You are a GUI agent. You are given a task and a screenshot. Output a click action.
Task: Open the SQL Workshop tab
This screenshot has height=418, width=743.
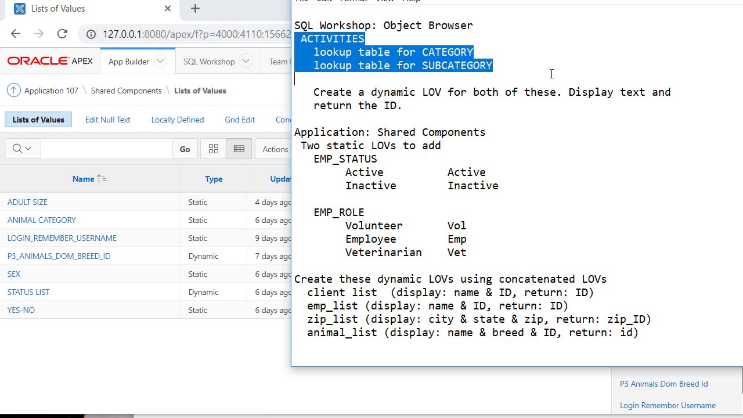(x=209, y=62)
